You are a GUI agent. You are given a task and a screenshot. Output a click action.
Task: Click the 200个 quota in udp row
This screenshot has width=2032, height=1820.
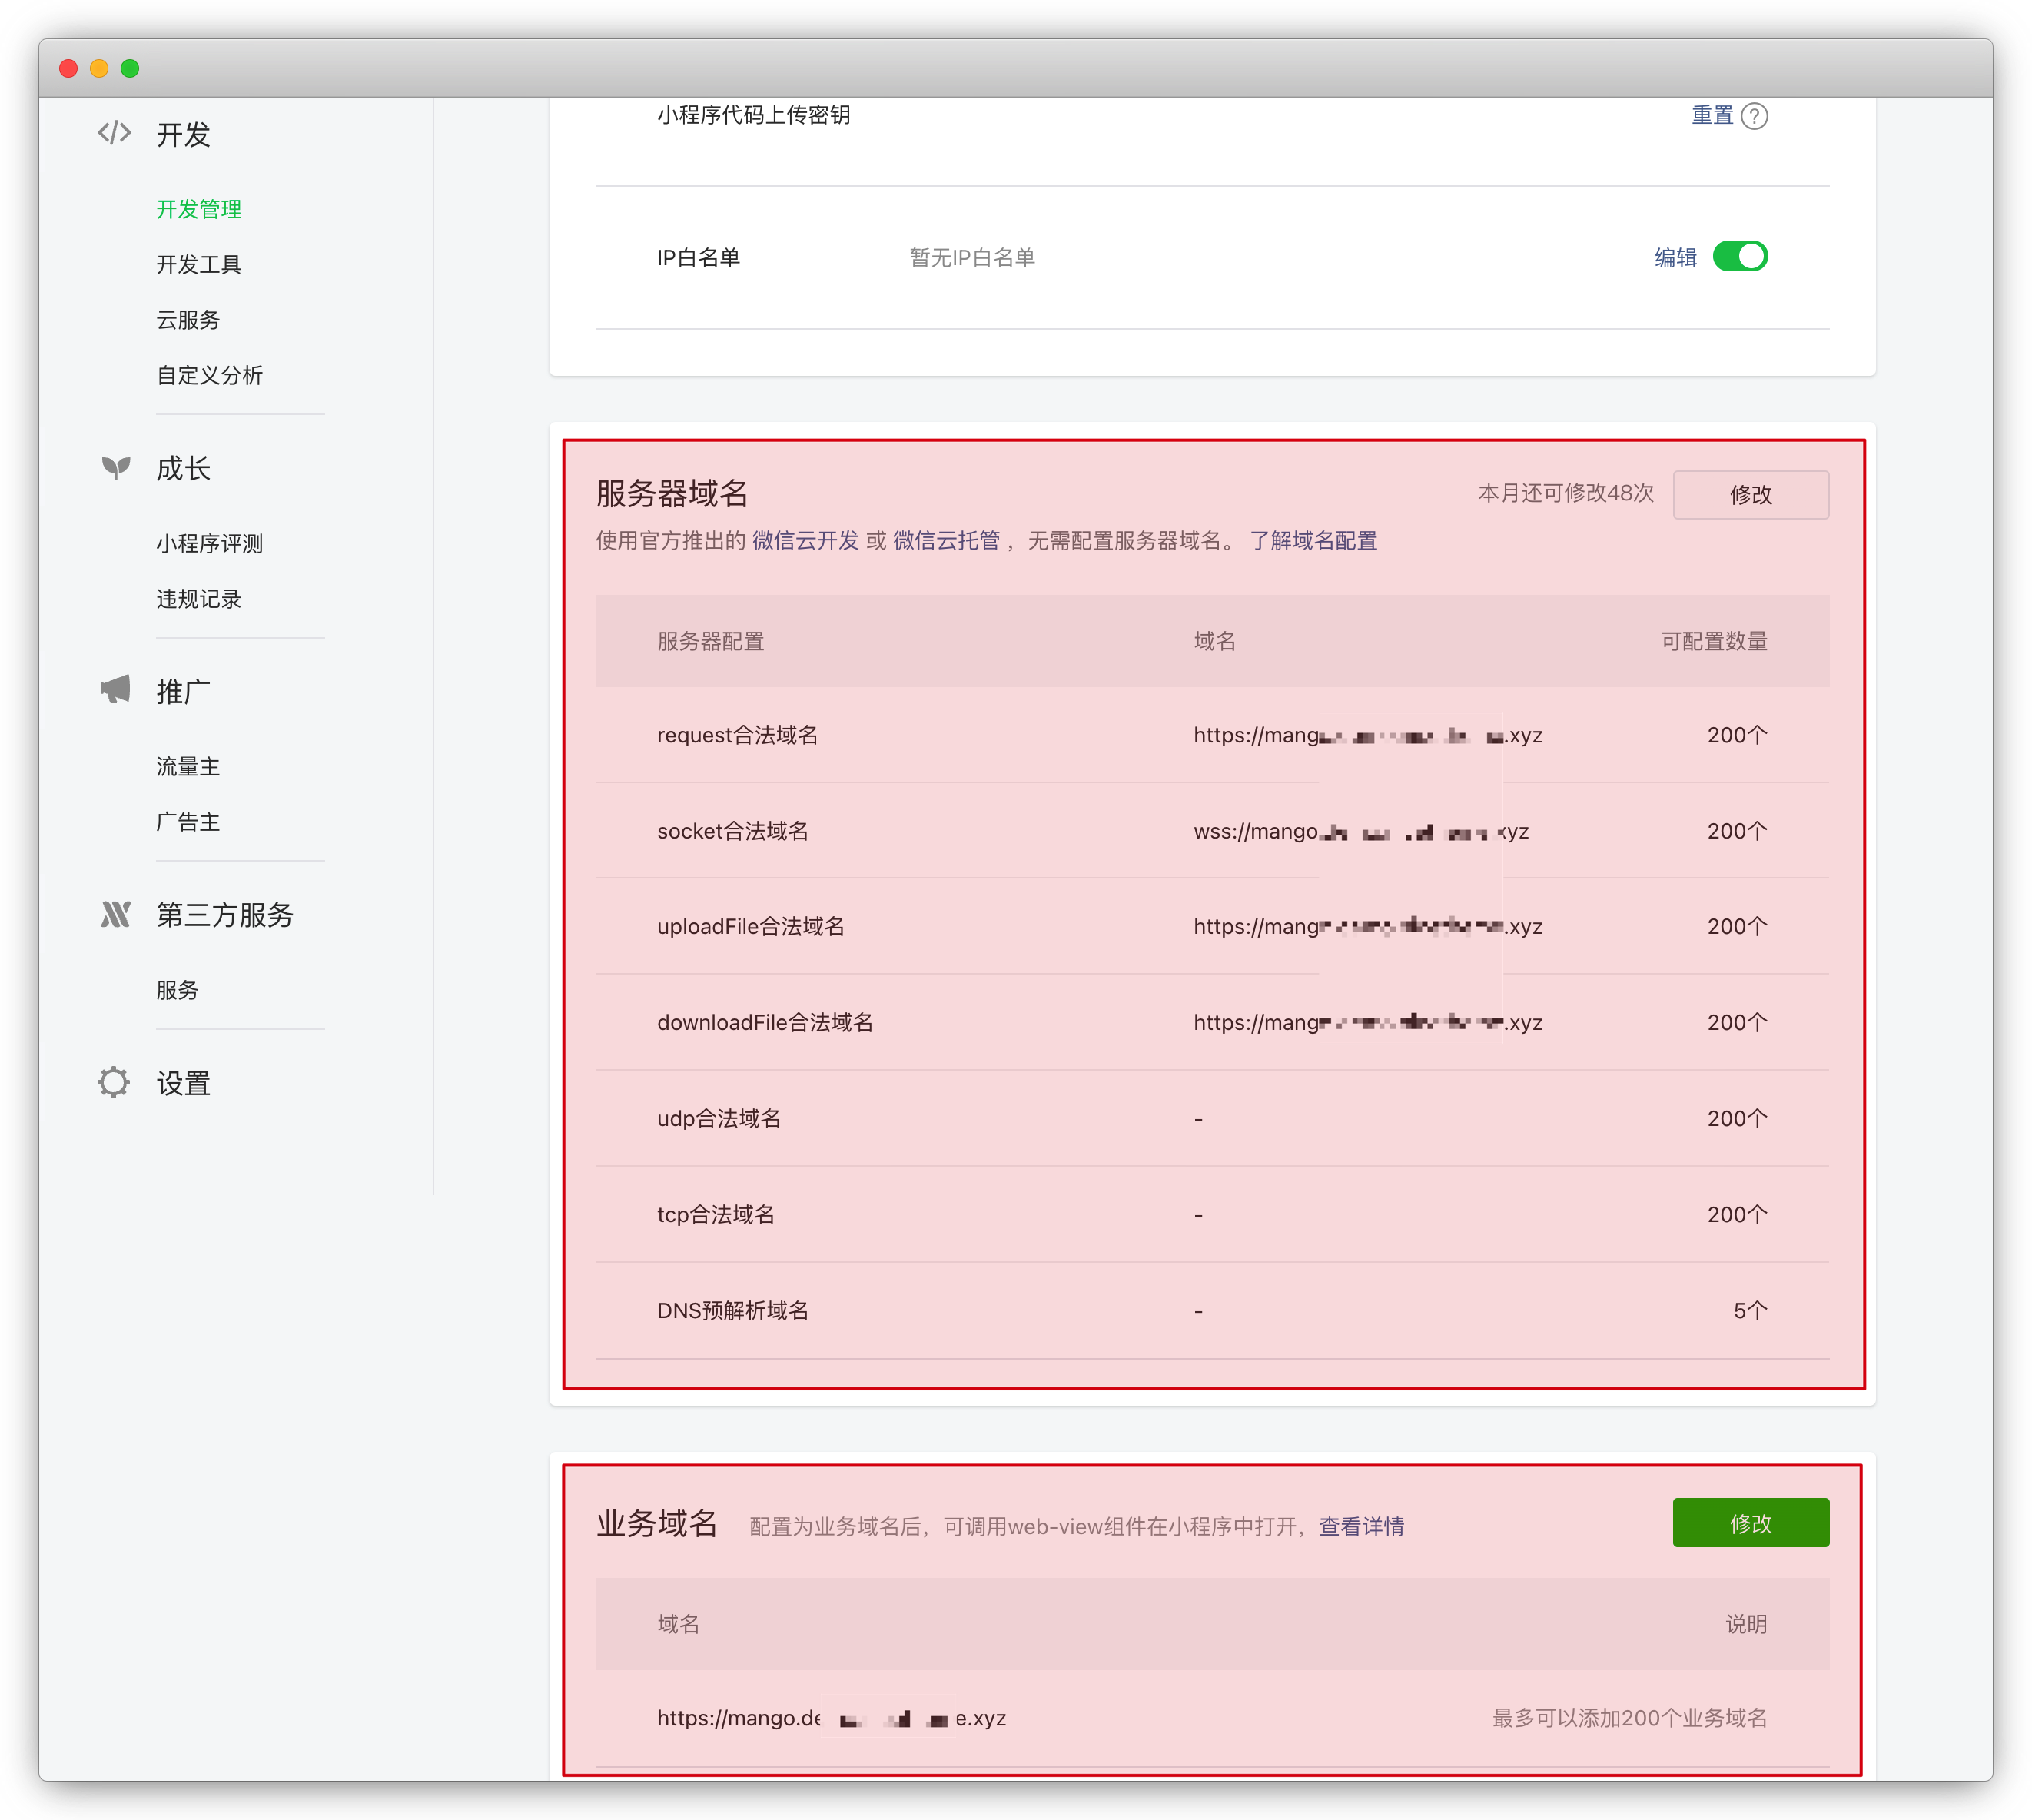[1737, 1118]
